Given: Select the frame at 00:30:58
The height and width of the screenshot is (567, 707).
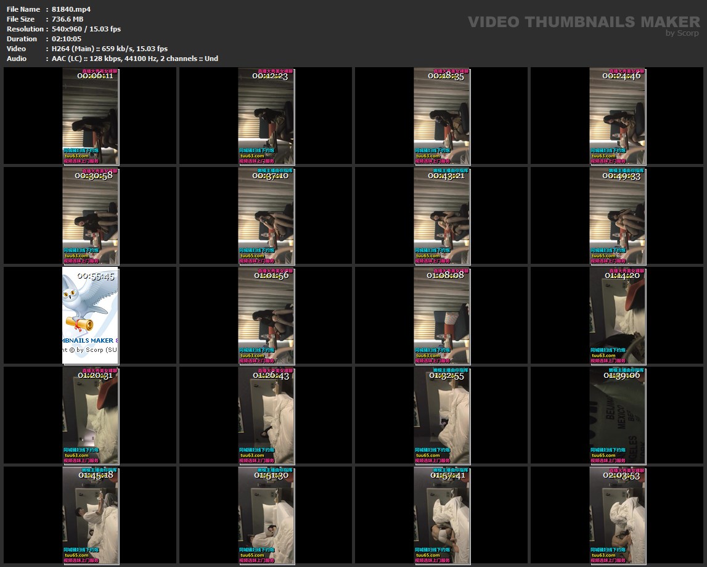Looking at the screenshot, I should pos(91,216).
